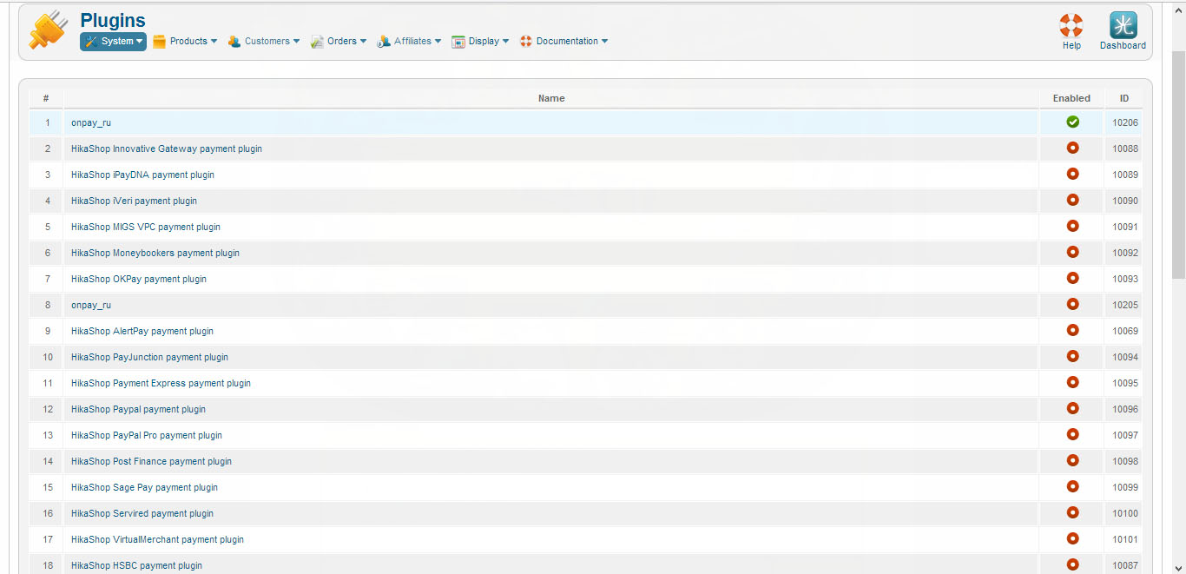Open HikaShop VirtualMerchant payment plugin link
Screen dimensions: 1186x574
point(157,539)
